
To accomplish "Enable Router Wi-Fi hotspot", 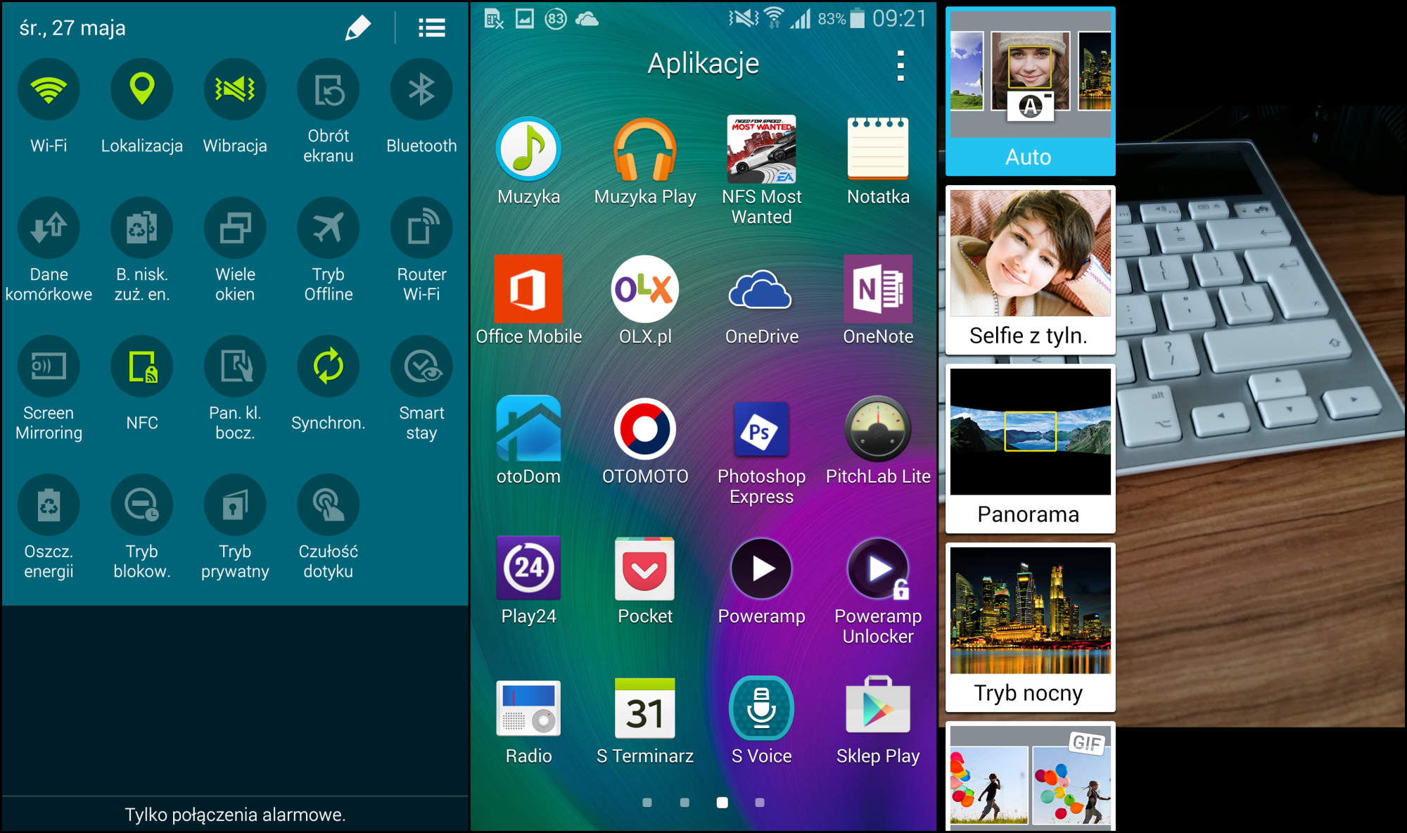I will (x=421, y=228).
